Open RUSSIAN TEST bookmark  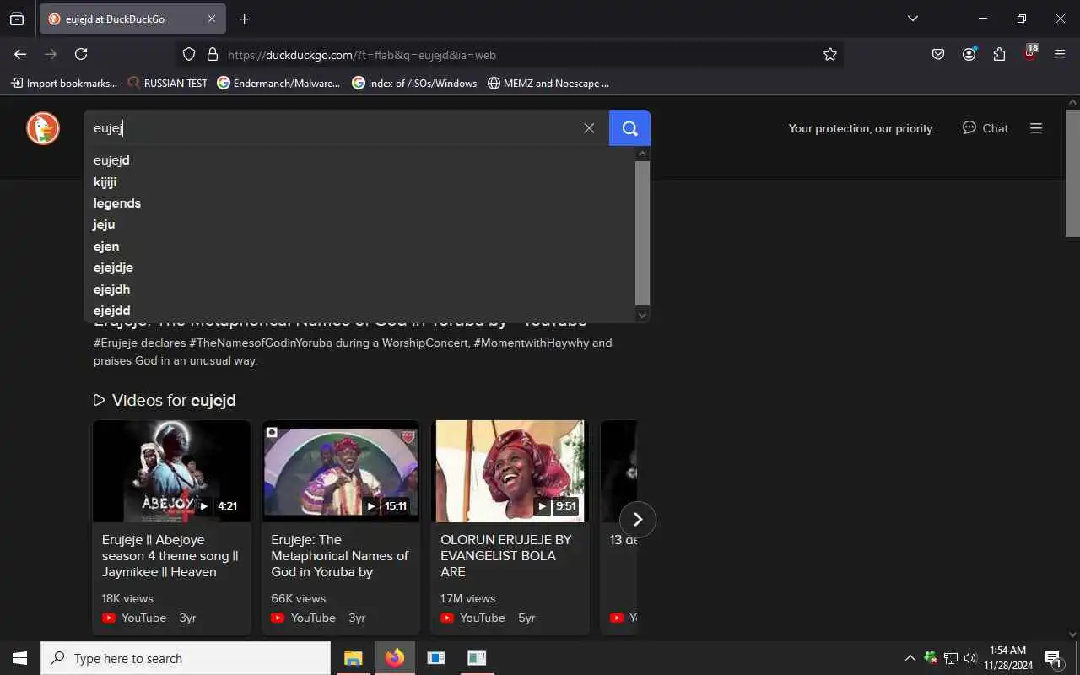(x=167, y=83)
